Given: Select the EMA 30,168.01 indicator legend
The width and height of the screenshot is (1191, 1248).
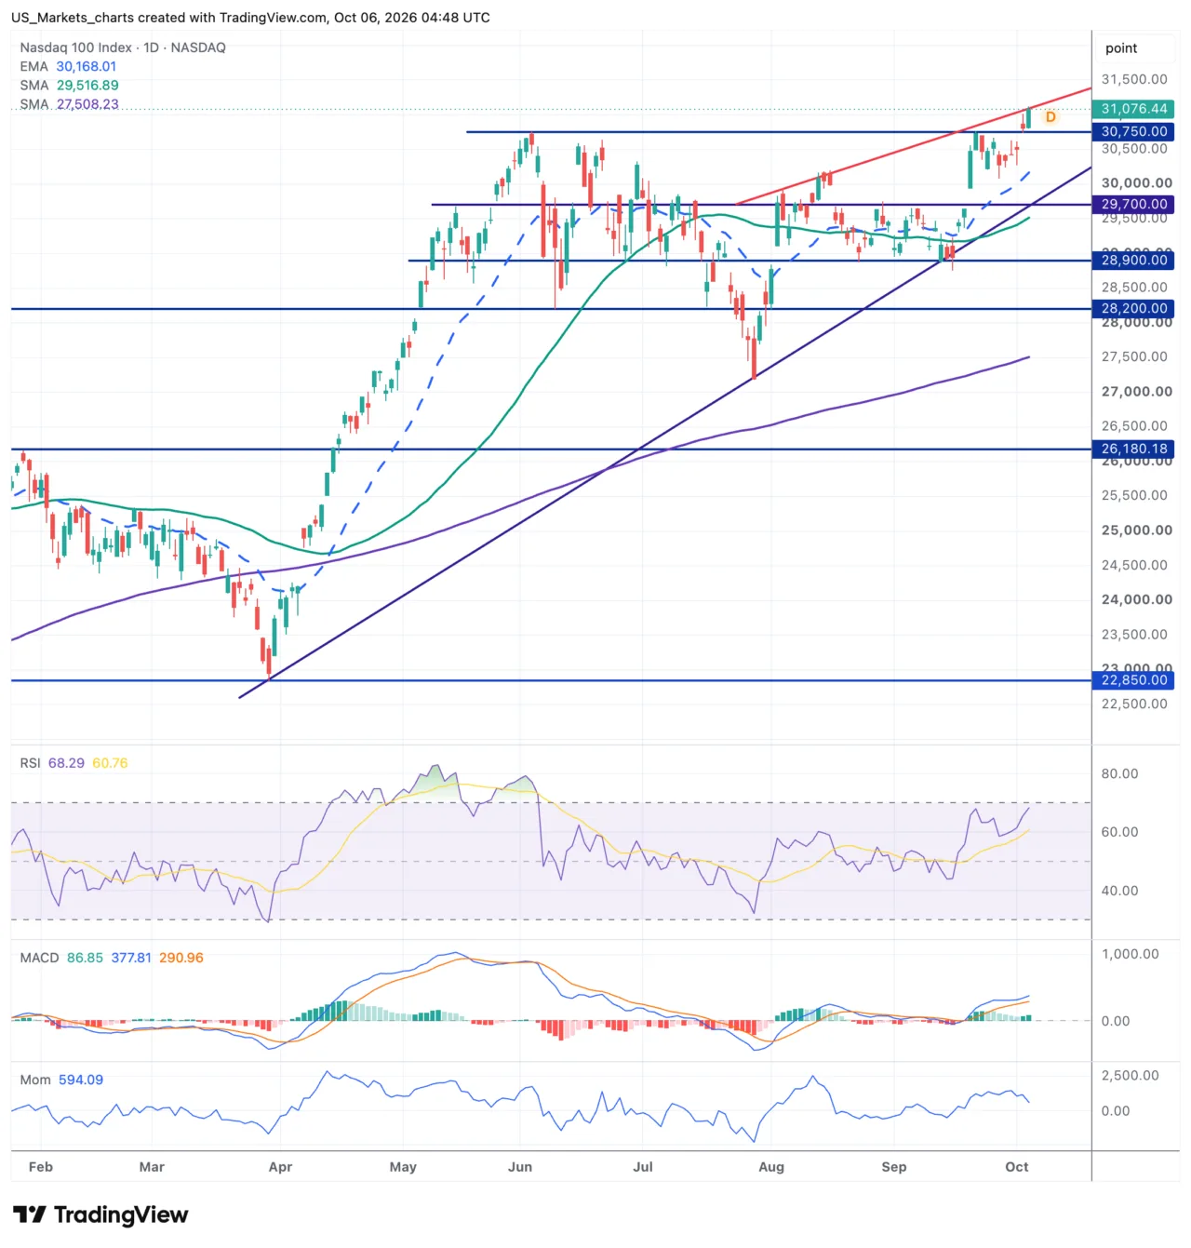Looking at the screenshot, I should [68, 66].
